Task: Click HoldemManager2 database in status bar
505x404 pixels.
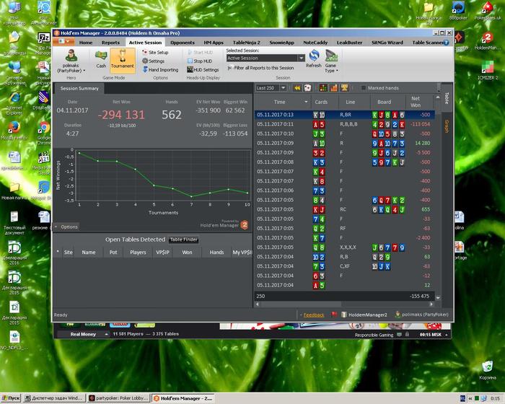Action: 364,315
